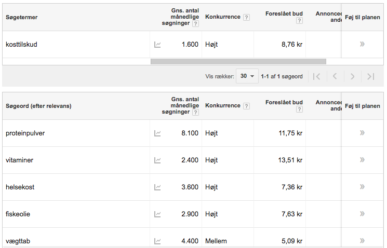Open the rows-per-page dropdown showing 30
This screenshot has width=387, height=248.
[x=247, y=76]
